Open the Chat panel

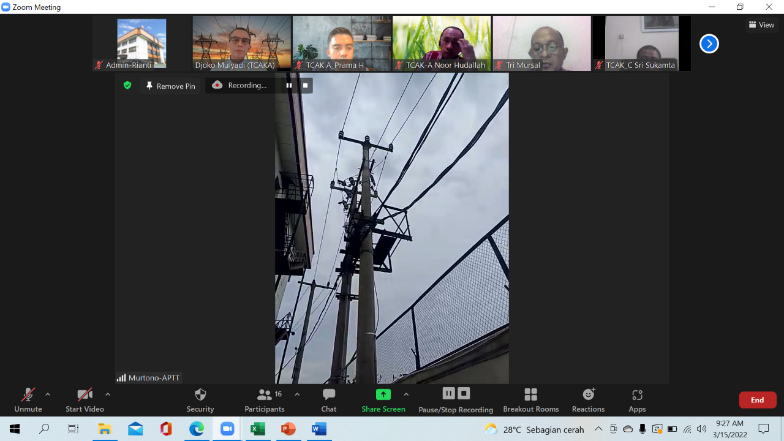pyautogui.click(x=329, y=401)
